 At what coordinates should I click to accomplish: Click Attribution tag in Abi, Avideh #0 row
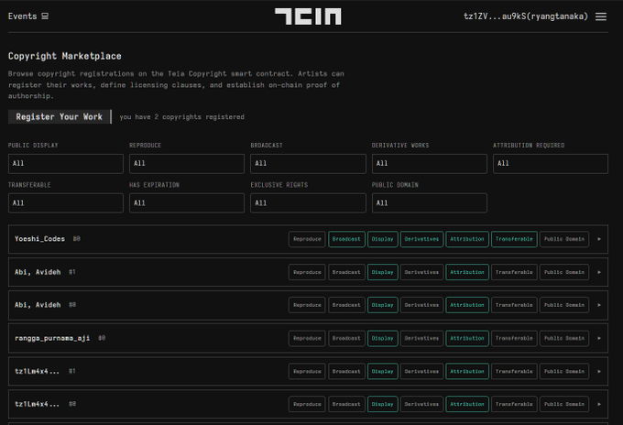[x=467, y=305]
